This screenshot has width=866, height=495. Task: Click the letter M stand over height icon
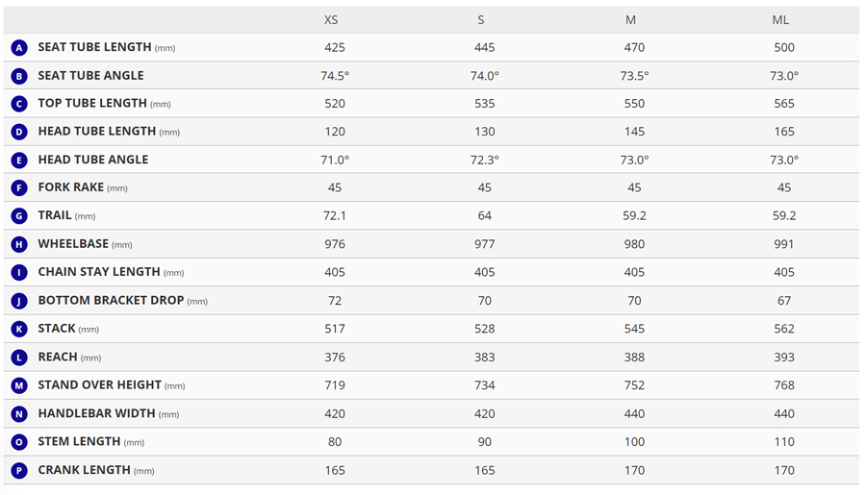click(x=19, y=385)
